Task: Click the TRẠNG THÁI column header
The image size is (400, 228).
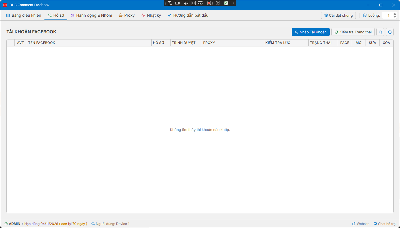Action: tap(323, 43)
